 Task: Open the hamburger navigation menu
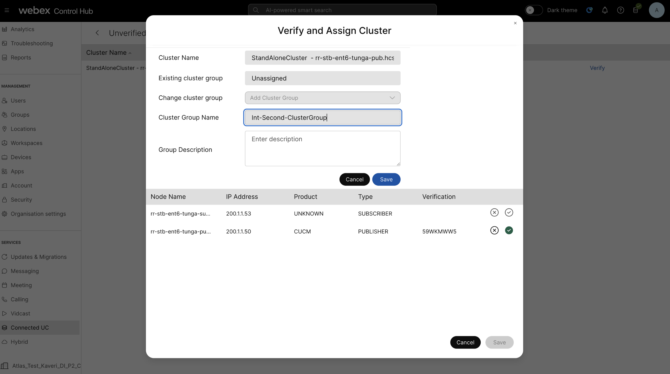pyautogui.click(x=7, y=10)
